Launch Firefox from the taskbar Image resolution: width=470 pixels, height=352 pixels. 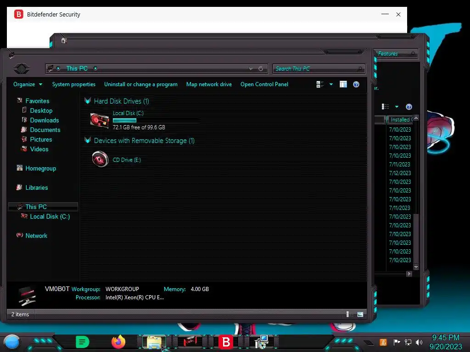tap(118, 342)
